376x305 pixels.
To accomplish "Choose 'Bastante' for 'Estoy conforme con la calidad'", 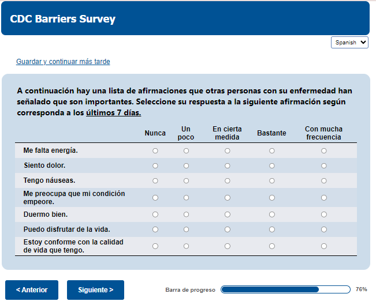I will (x=271, y=246).
